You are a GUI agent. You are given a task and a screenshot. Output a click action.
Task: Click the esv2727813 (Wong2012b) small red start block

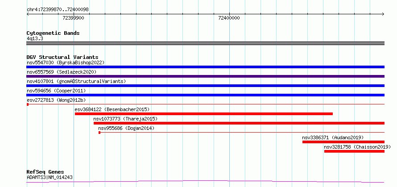coord(28,104)
